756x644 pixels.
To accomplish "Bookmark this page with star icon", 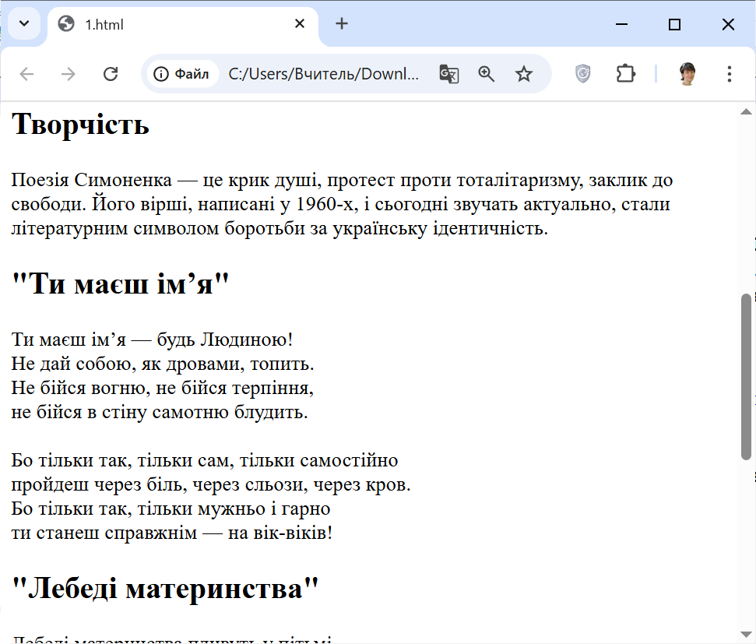I will (524, 74).
